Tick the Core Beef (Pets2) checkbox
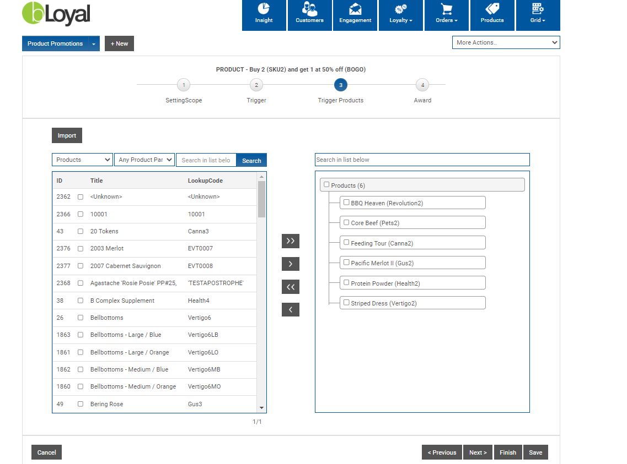627x464 pixels. 346,222
